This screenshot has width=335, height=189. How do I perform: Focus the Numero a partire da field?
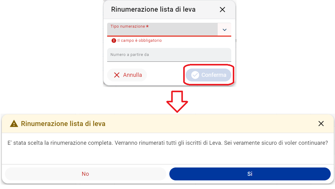[x=169, y=55]
